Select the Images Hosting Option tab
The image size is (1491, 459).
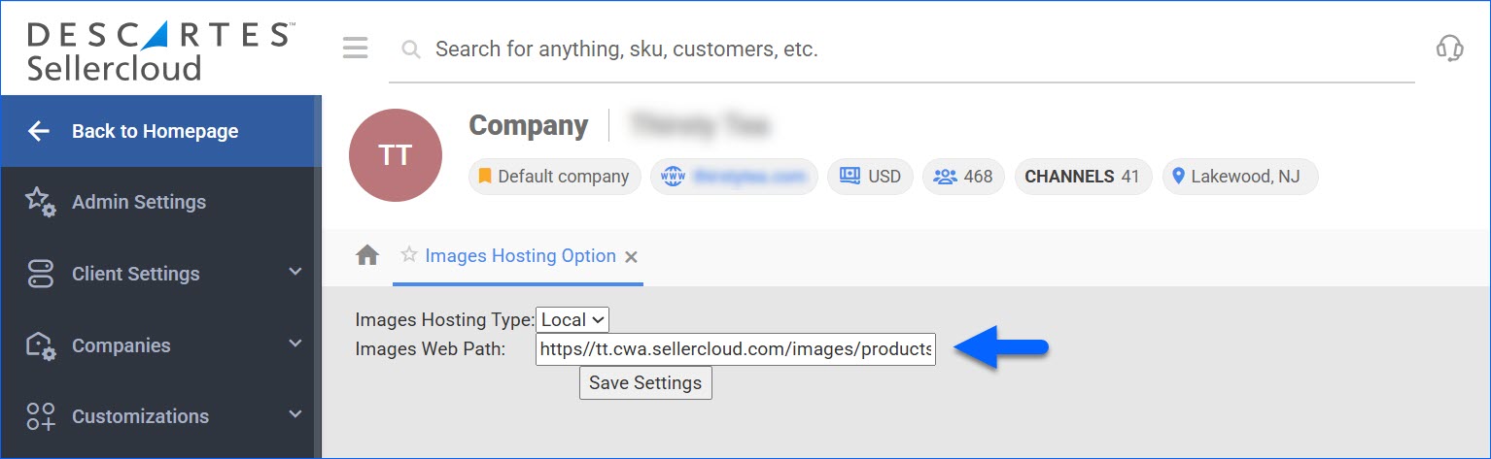(x=520, y=256)
